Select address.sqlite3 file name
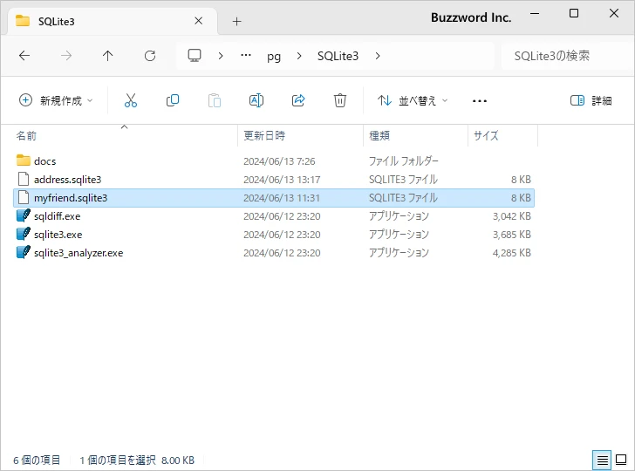The image size is (635, 471). pos(68,180)
